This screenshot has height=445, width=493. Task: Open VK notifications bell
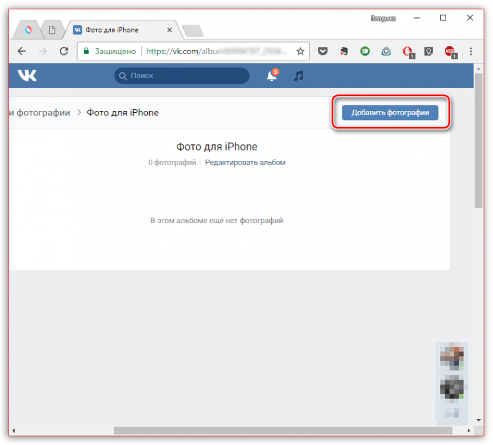[x=272, y=75]
